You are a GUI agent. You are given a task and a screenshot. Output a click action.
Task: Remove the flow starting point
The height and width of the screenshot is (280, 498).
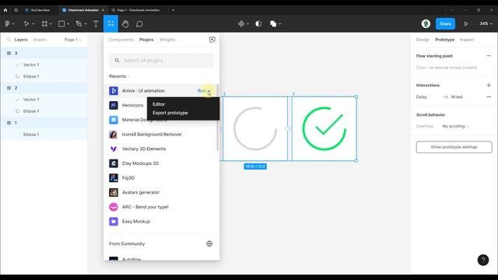click(x=489, y=56)
